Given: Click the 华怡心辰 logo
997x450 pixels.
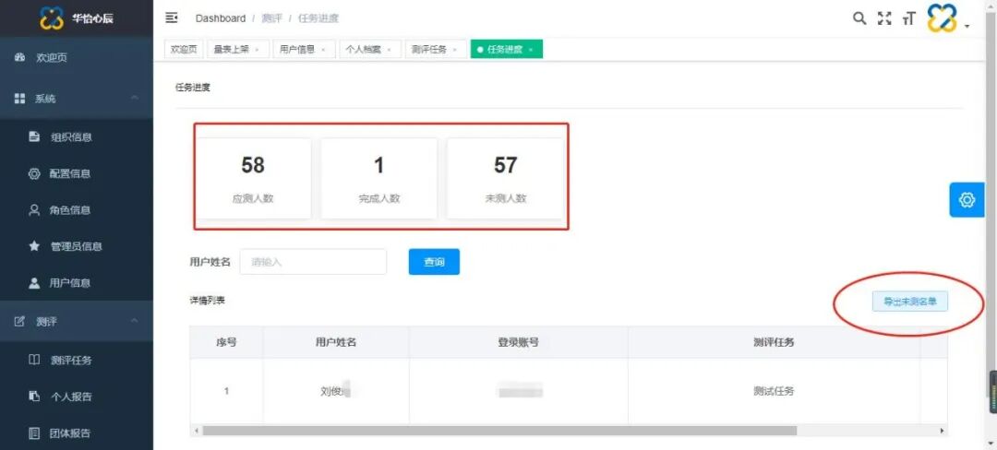Looking at the screenshot, I should tap(77, 18).
